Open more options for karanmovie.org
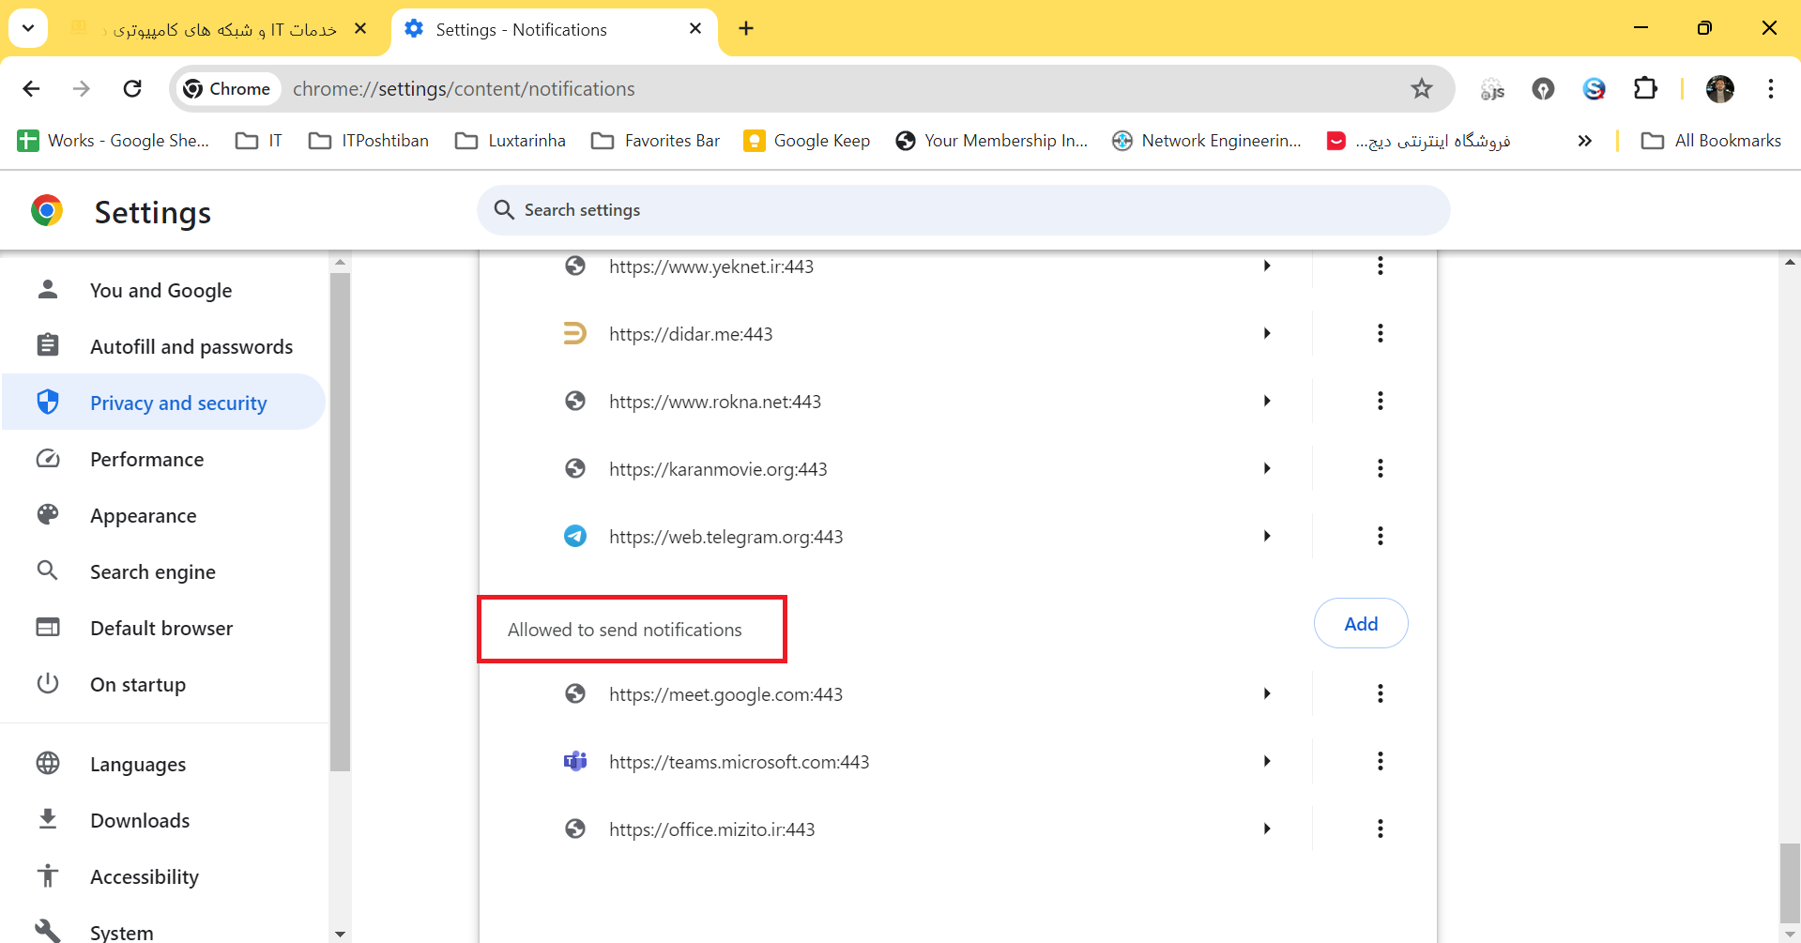The width and height of the screenshot is (1801, 943). 1380,468
